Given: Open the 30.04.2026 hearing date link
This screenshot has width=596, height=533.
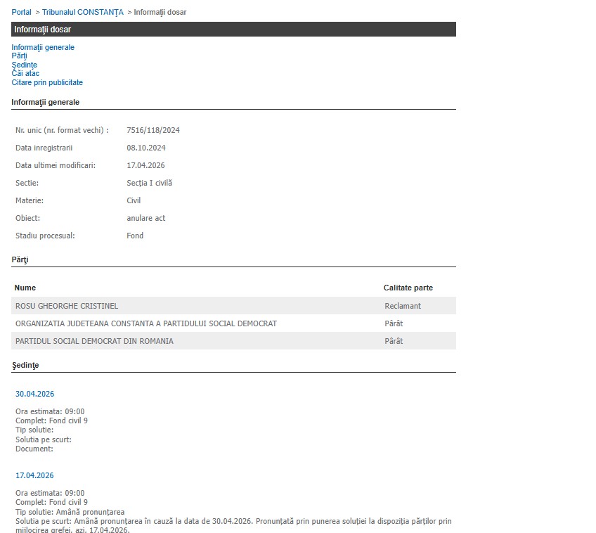Looking at the screenshot, I should [x=34, y=394].
